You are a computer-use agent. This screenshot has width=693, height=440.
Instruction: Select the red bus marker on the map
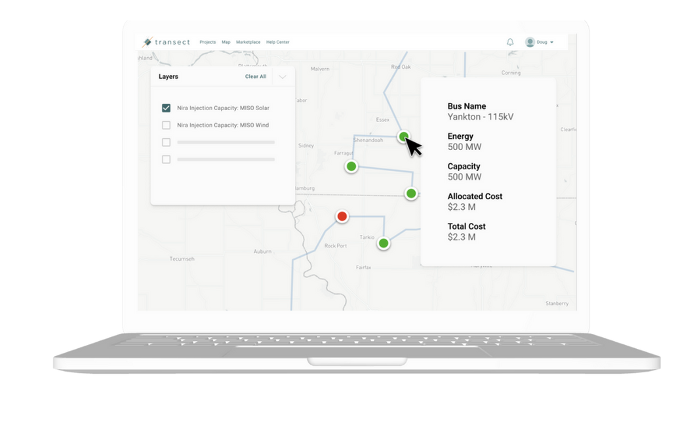342,216
